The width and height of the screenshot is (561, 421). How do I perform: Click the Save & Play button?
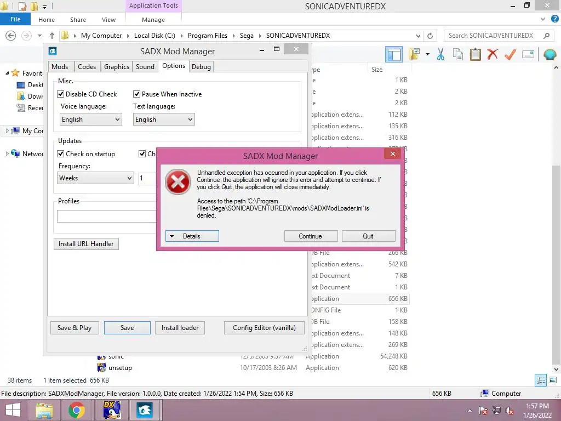click(75, 328)
